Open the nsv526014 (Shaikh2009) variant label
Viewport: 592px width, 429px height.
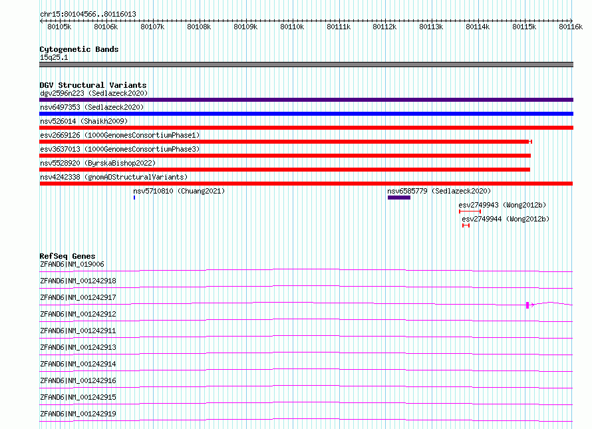coord(84,121)
